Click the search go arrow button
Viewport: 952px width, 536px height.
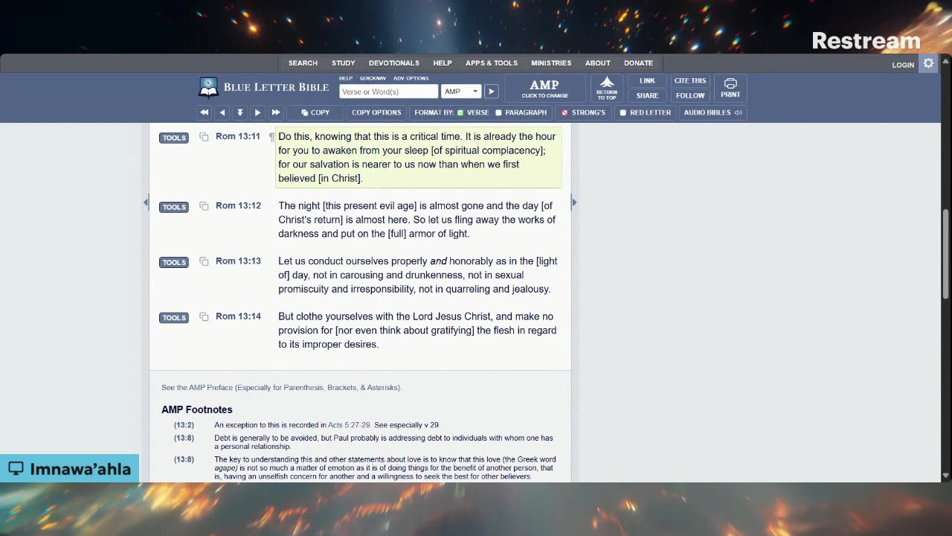(x=491, y=92)
